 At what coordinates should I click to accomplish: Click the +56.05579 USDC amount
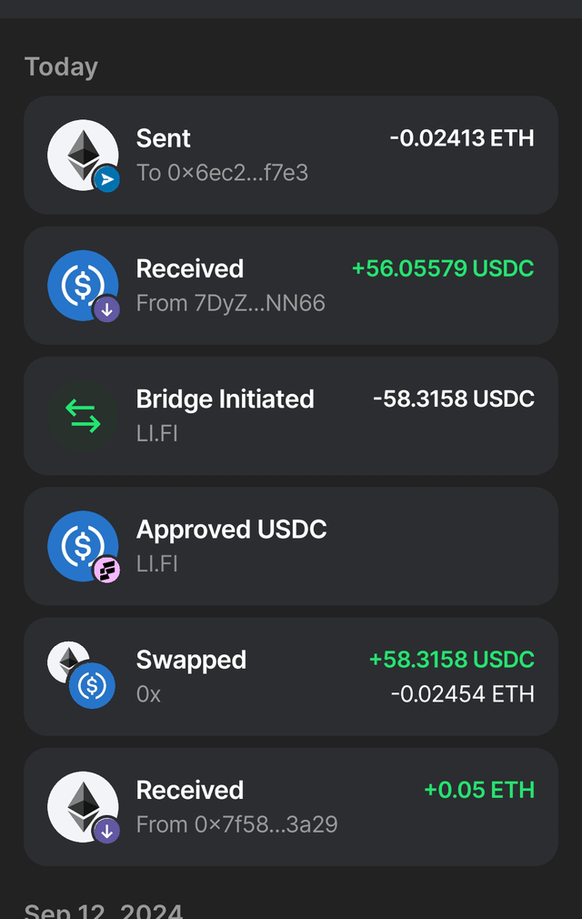[443, 268]
